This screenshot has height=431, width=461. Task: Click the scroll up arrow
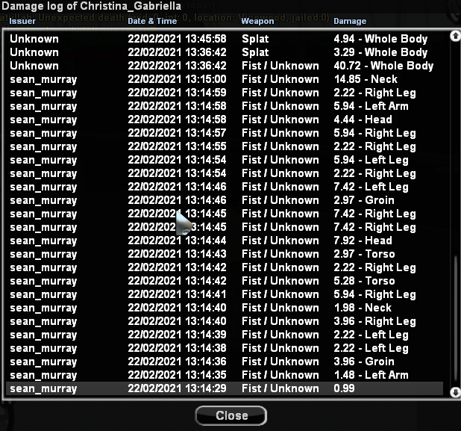click(x=456, y=36)
